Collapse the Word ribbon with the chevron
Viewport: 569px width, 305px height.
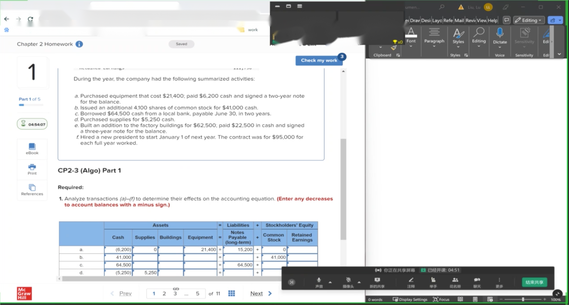(559, 54)
